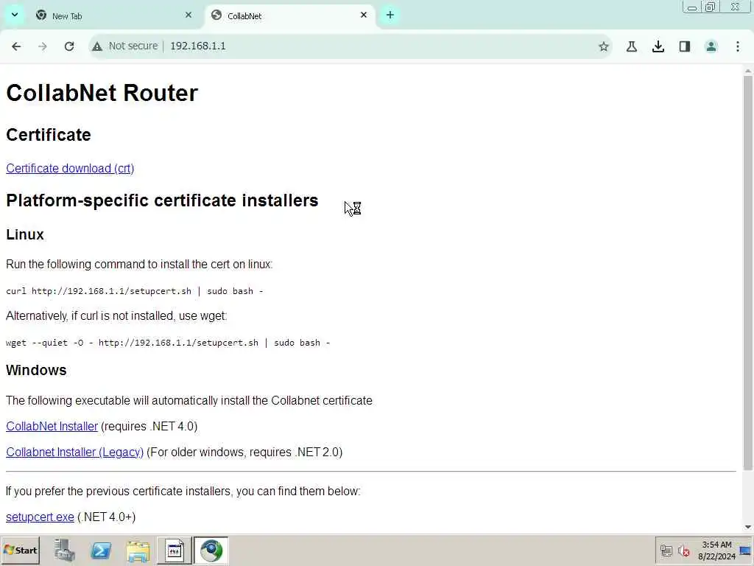
Task: Click the wget setupcert.sh command text
Action: (x=168, y=343)
